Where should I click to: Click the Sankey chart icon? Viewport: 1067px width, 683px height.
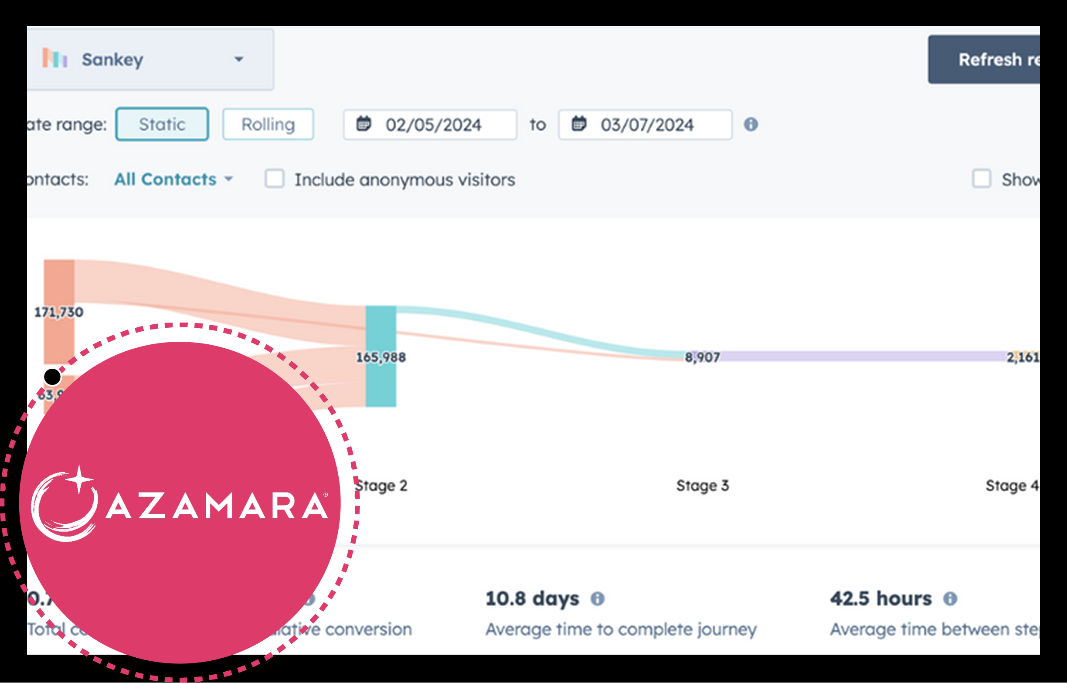coord(55,58)
